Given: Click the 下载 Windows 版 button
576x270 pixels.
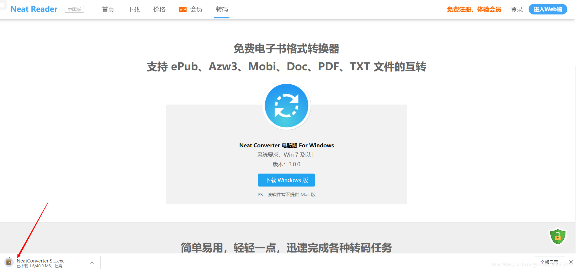Looking at the screenshot, I should 286,180.
